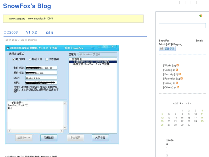Click the 收件地址 recipient address field
The width and height of the screenshot is (209, 157).
(41, 68)
